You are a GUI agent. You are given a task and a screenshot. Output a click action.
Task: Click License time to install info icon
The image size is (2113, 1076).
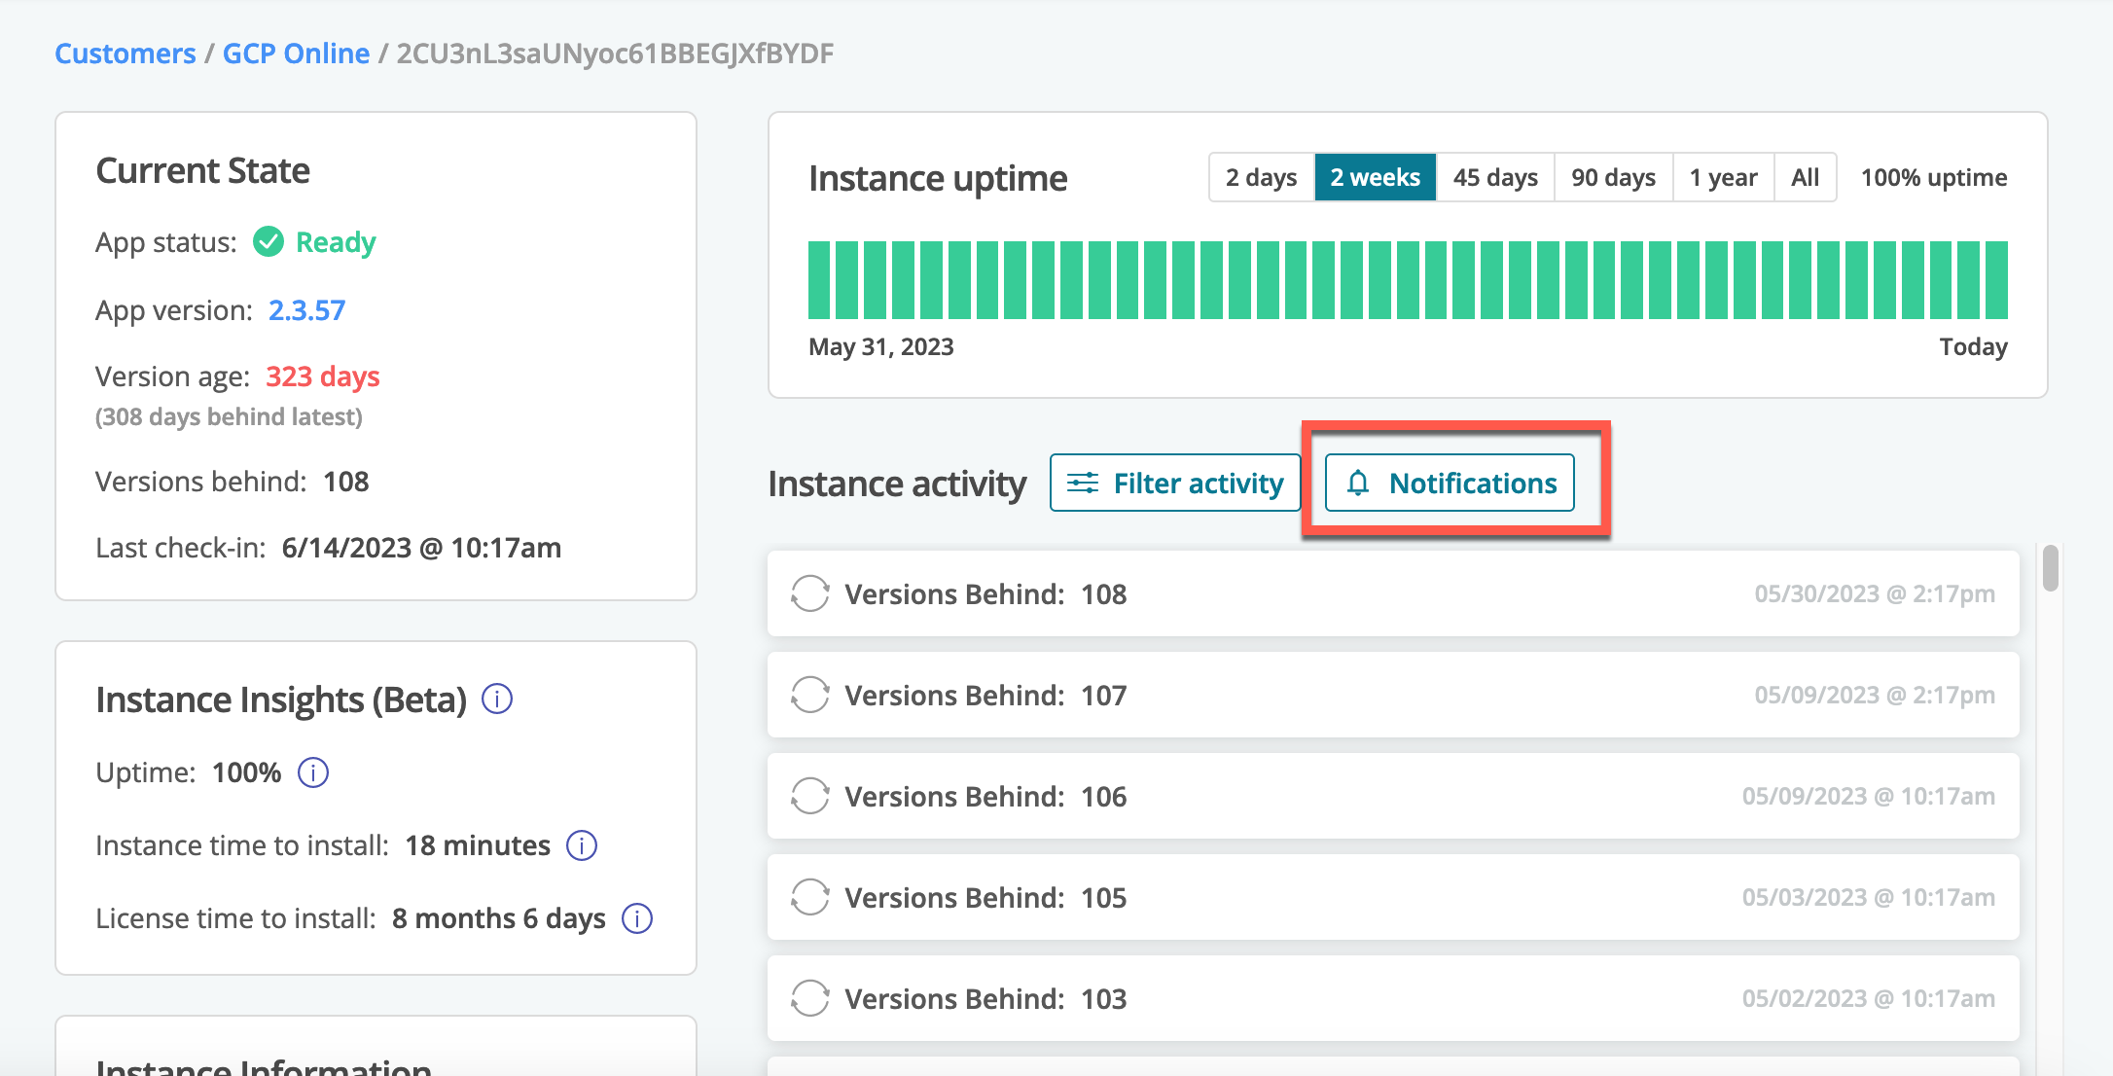coord(637,918)
